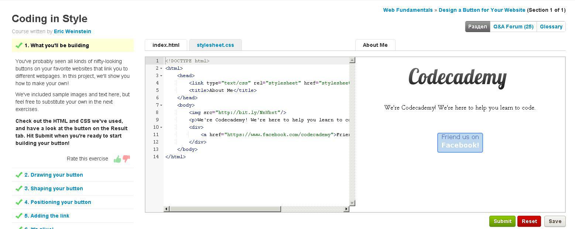Image resolution: width=575 pixels, height=229 pixels.
Task: Collapse the head tag fold on line 3
Action: pos(161,76)
